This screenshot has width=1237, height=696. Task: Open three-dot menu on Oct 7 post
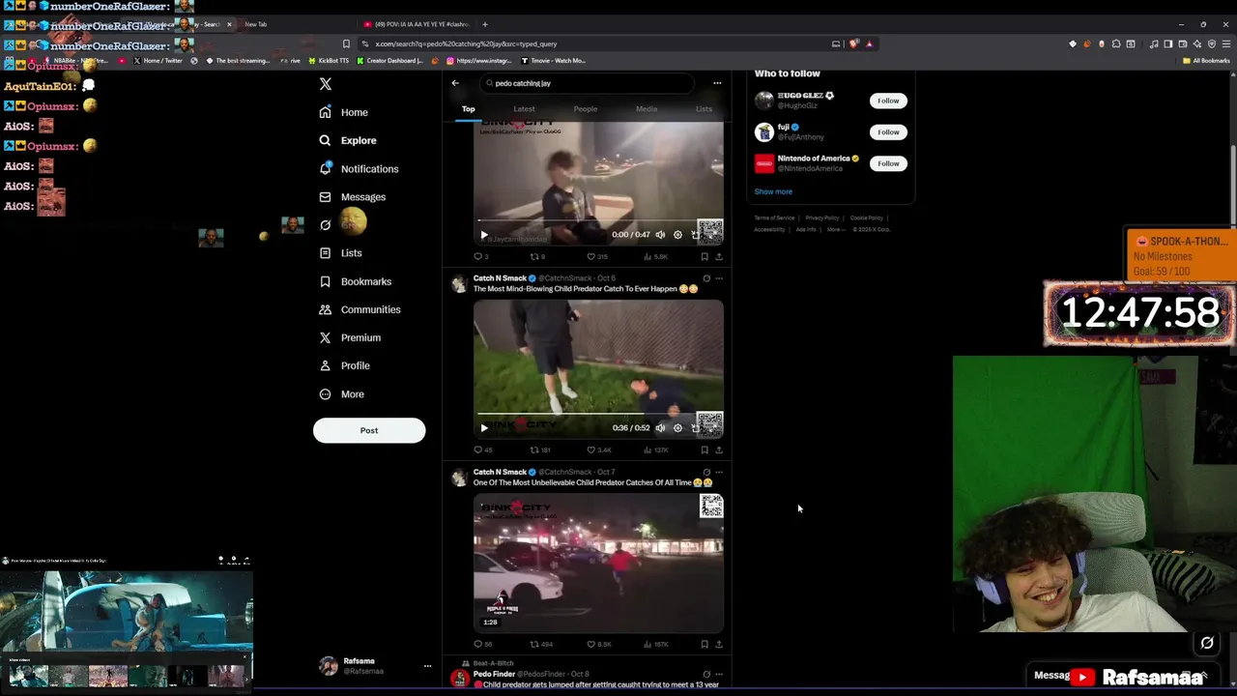pyautogui.click(x=718, y=472)
